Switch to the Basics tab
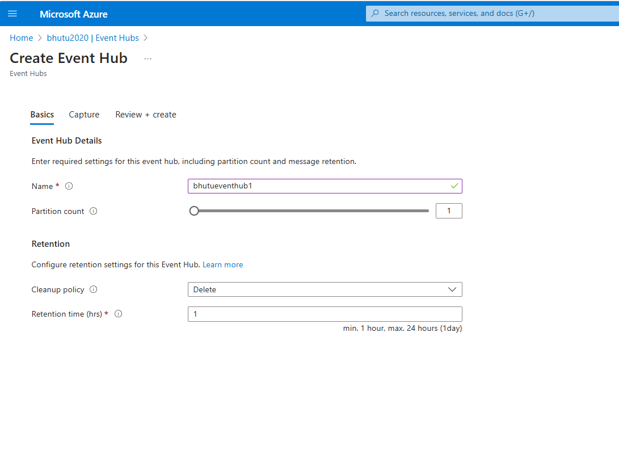This screenshot has width=619, height=471. tap(42, 115)
